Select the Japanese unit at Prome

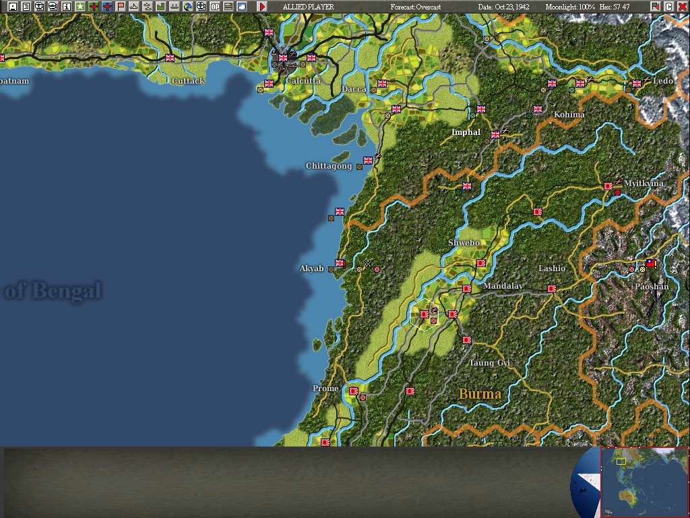pyautogui.click(x=353, y=391)
